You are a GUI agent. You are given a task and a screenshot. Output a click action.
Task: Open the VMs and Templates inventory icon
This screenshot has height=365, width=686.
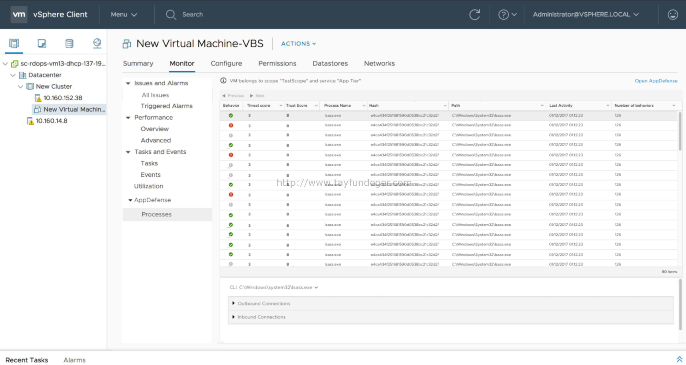coord(42,44)
